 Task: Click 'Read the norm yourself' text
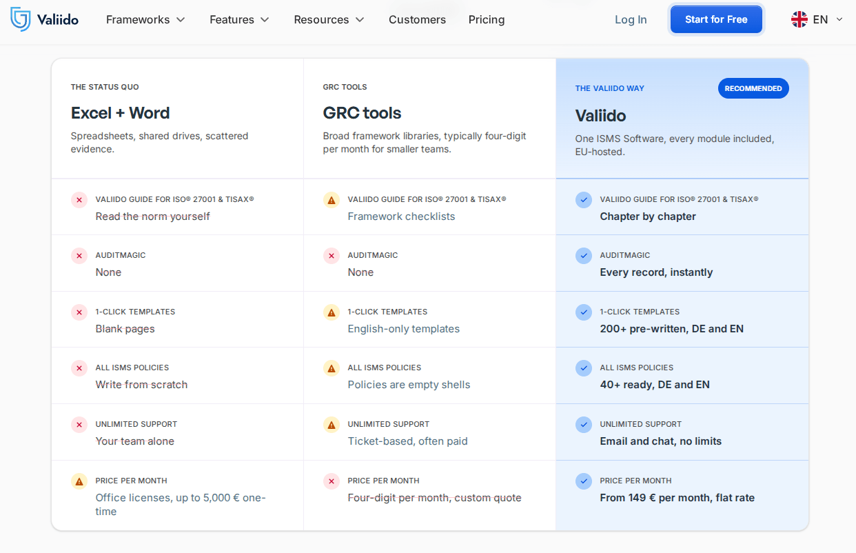pyautogui.click(x=152, y=217)
